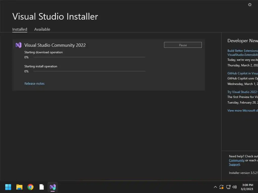Click the sync update tray icon

pyautogui.click(x=221, y=187)
